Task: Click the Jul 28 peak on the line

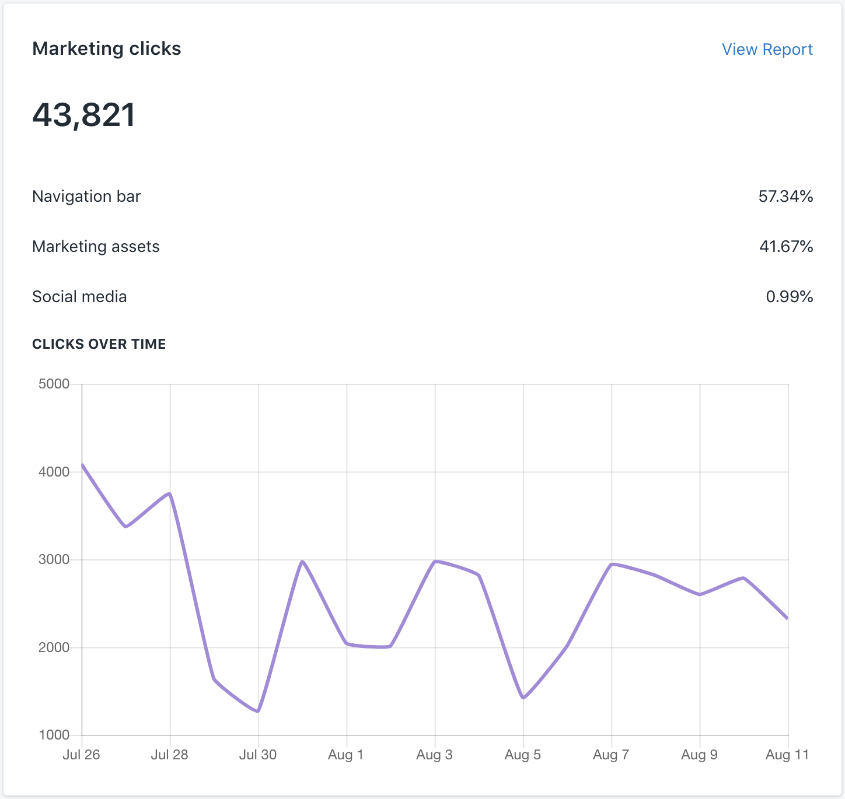Action: (170, 494)
